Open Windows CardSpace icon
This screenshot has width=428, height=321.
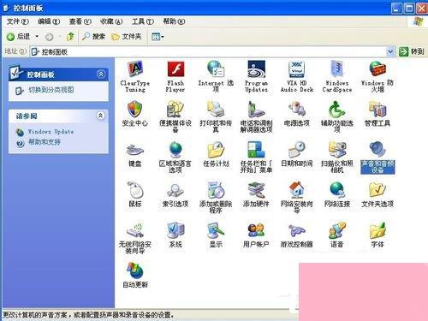(337, 69)
